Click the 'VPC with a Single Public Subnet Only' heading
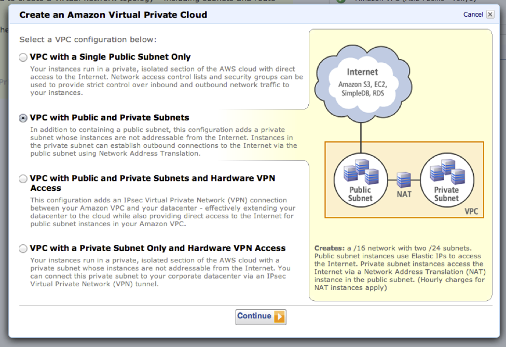506x347 pixels. click(110, 57)
